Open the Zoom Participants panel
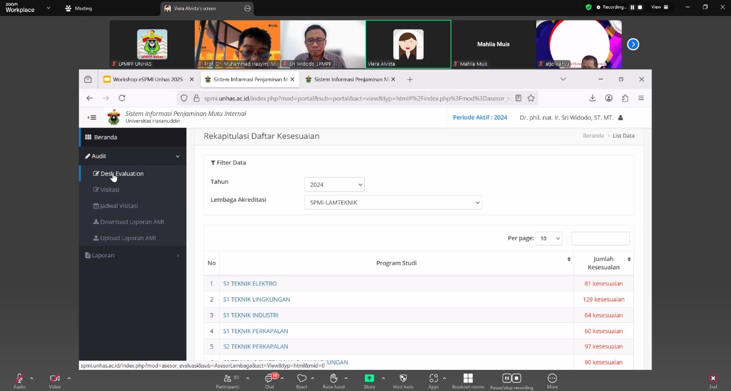Viewport: 731px width, 391px height. 227,378
